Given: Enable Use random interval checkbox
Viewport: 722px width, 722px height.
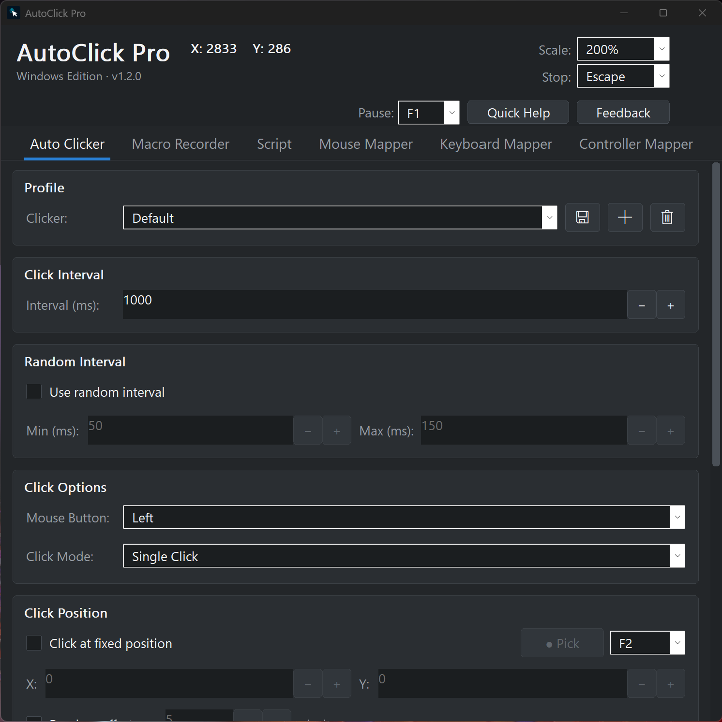Looking at the screenshot, I should [x=34, y=391].
